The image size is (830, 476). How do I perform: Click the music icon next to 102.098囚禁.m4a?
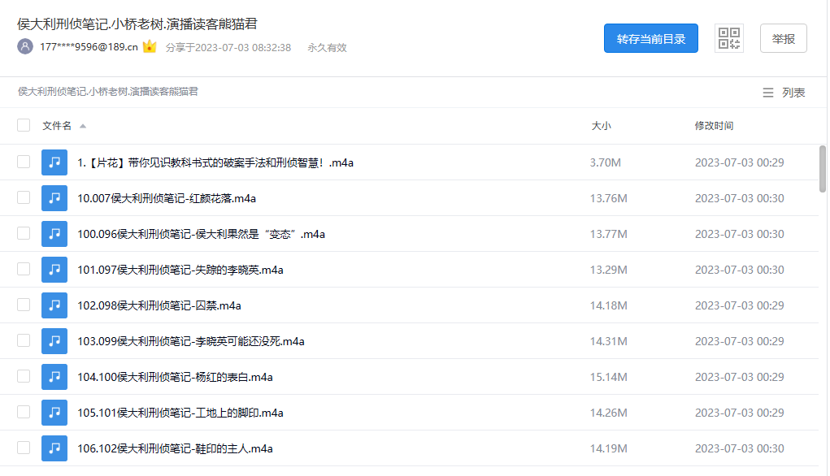[54, 305]
